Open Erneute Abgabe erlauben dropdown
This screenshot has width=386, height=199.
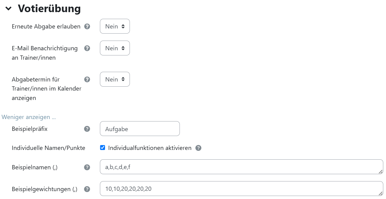tap(115, 26)
